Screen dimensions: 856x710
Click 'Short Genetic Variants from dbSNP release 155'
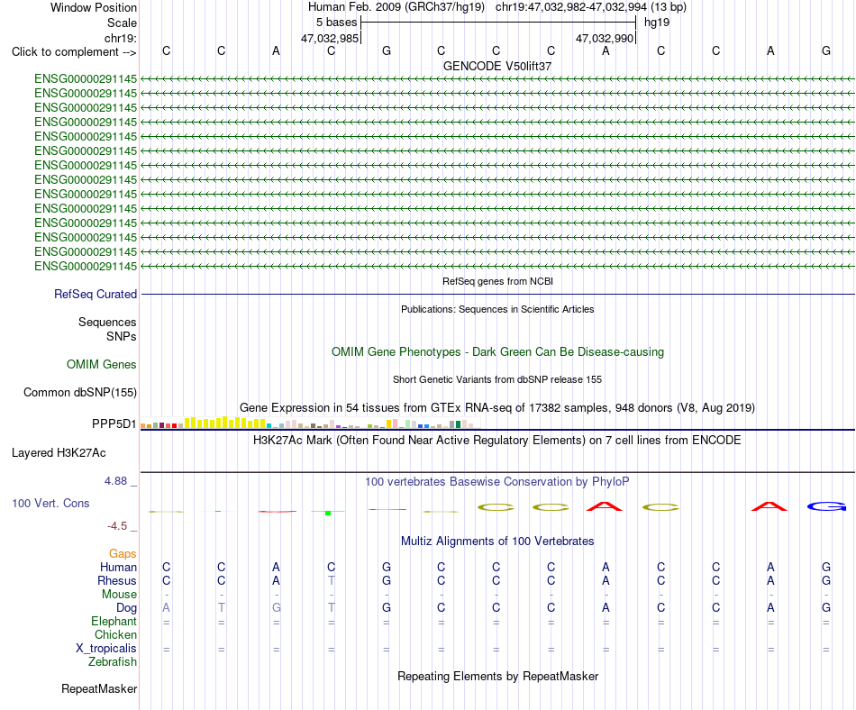point(497,379)
